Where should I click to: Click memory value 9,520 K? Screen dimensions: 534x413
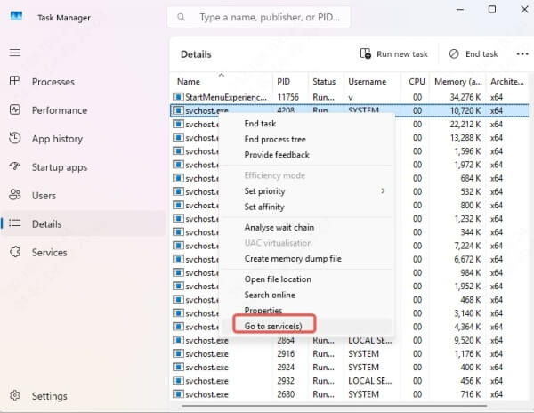coord(467,341)
